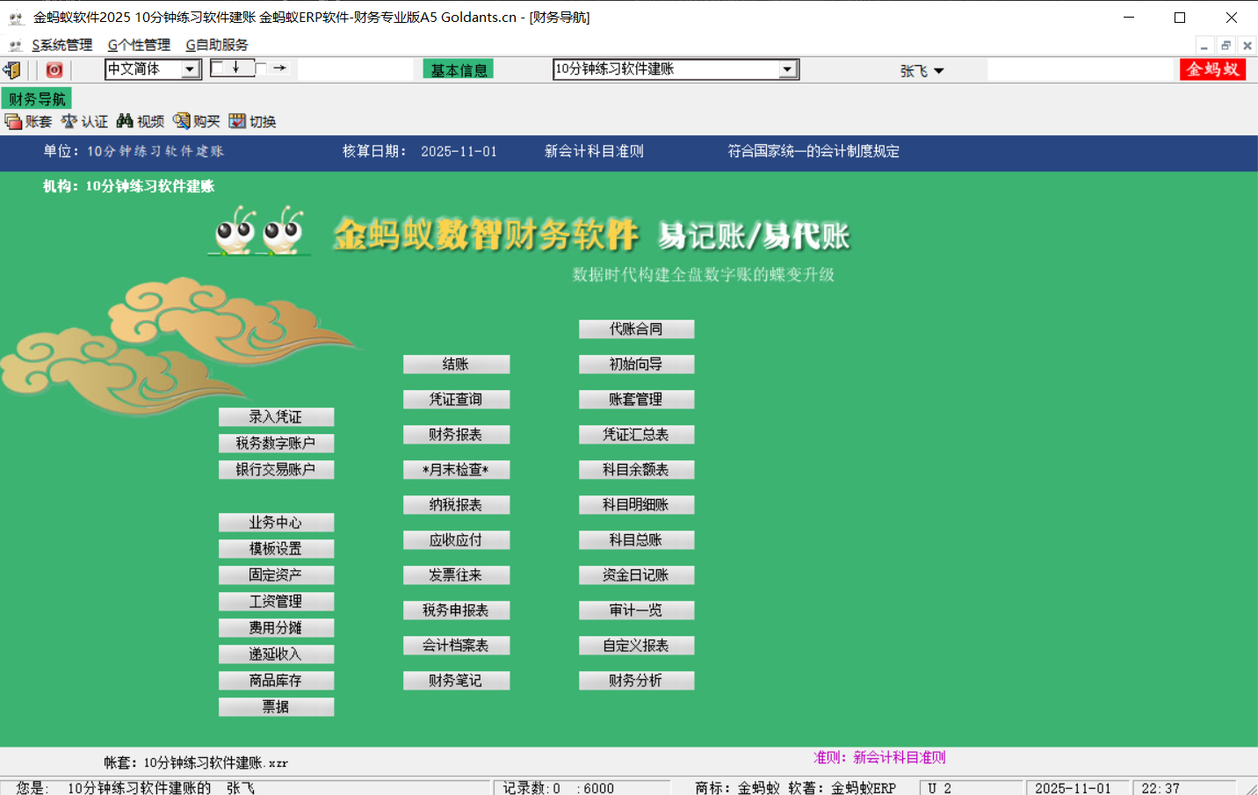Image resolution: width=1258 pixels, height=795 pixels.
Task: Click the green 基本信息 label
Action: click(x=457, y=69)
